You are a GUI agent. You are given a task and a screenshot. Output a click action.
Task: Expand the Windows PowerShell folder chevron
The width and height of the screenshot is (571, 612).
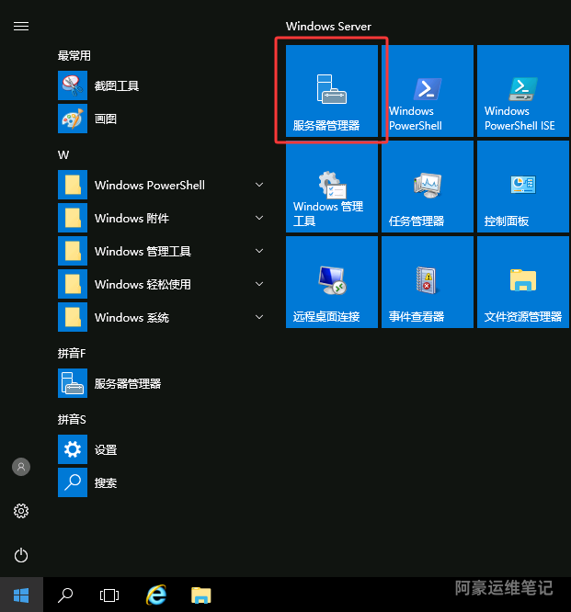[x=259, y=185]
